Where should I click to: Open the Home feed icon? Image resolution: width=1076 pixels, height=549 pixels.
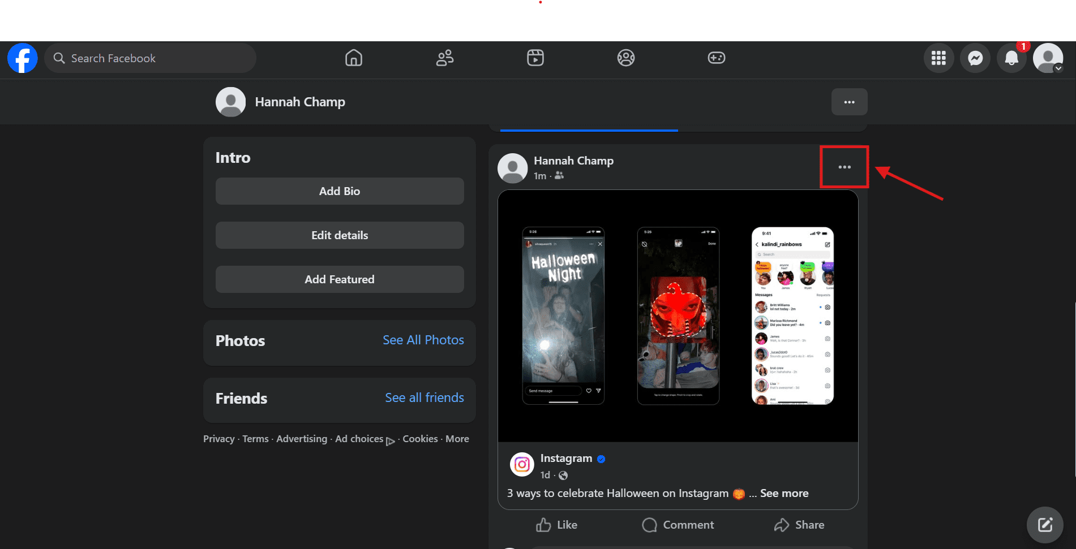354,58
